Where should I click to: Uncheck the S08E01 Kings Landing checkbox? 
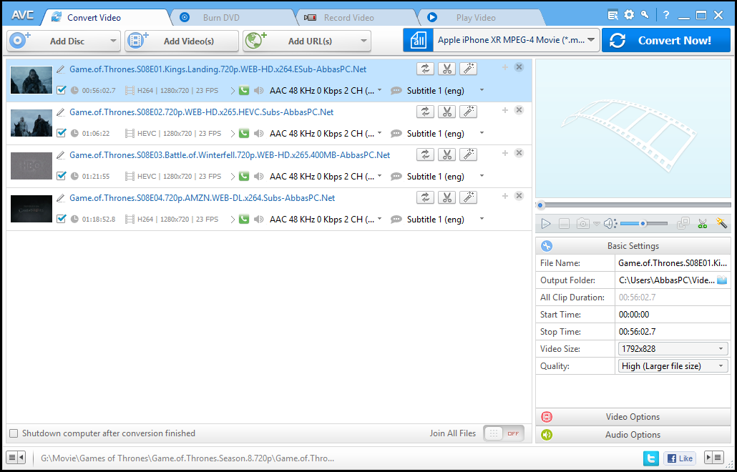61,89
